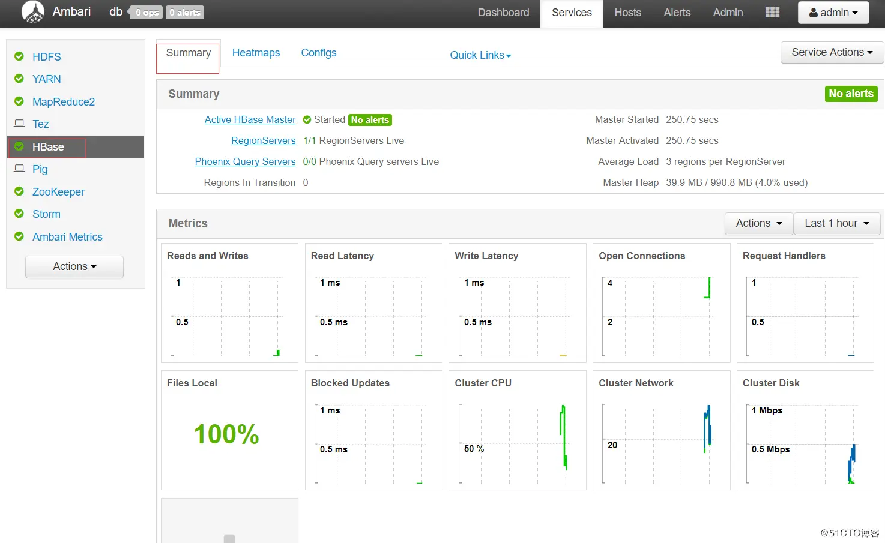885x543 pixels.
Task: Click the Storm green status icon
Action: click(x=19, y=214)
